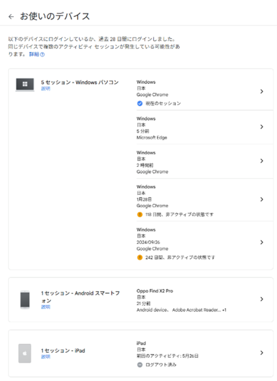Click the 118-day inactive warning icon
Image resolution: width=277 pixels, height=381 pixels.
(140, 214)
